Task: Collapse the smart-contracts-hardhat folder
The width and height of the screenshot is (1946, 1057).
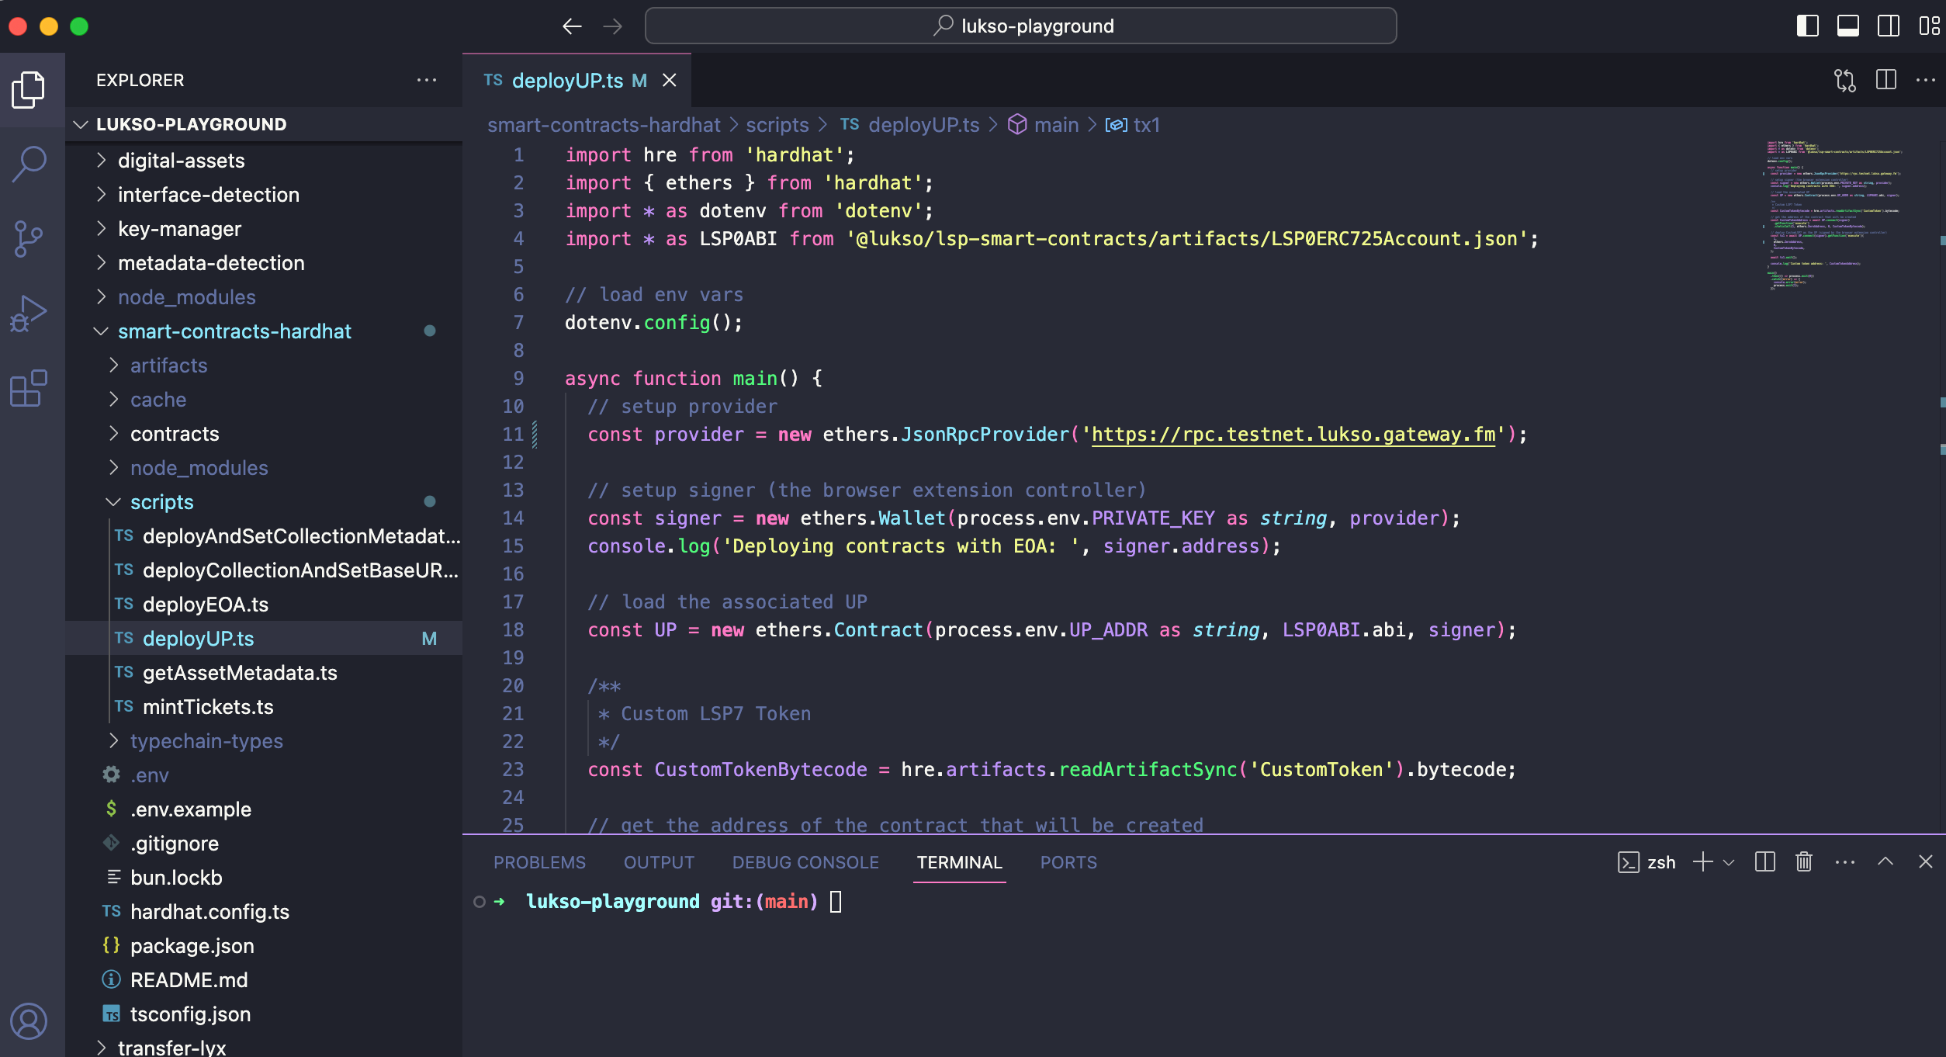Action: coord(264,331)
